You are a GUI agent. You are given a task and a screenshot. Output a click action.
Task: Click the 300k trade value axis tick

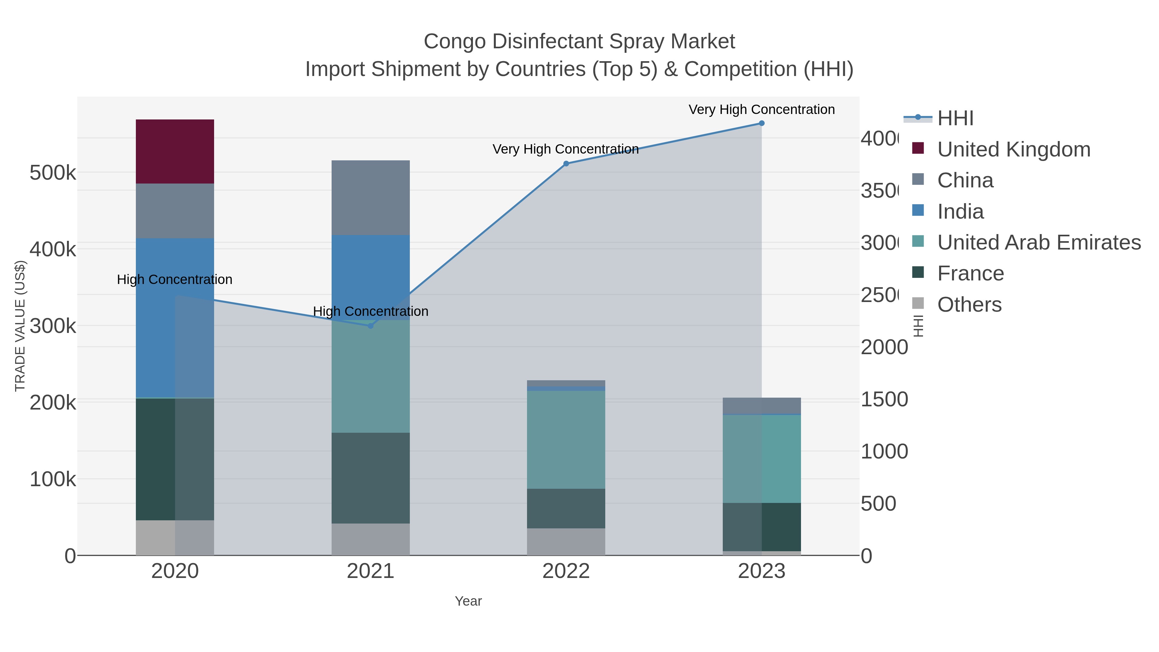[x=53, y=326]
